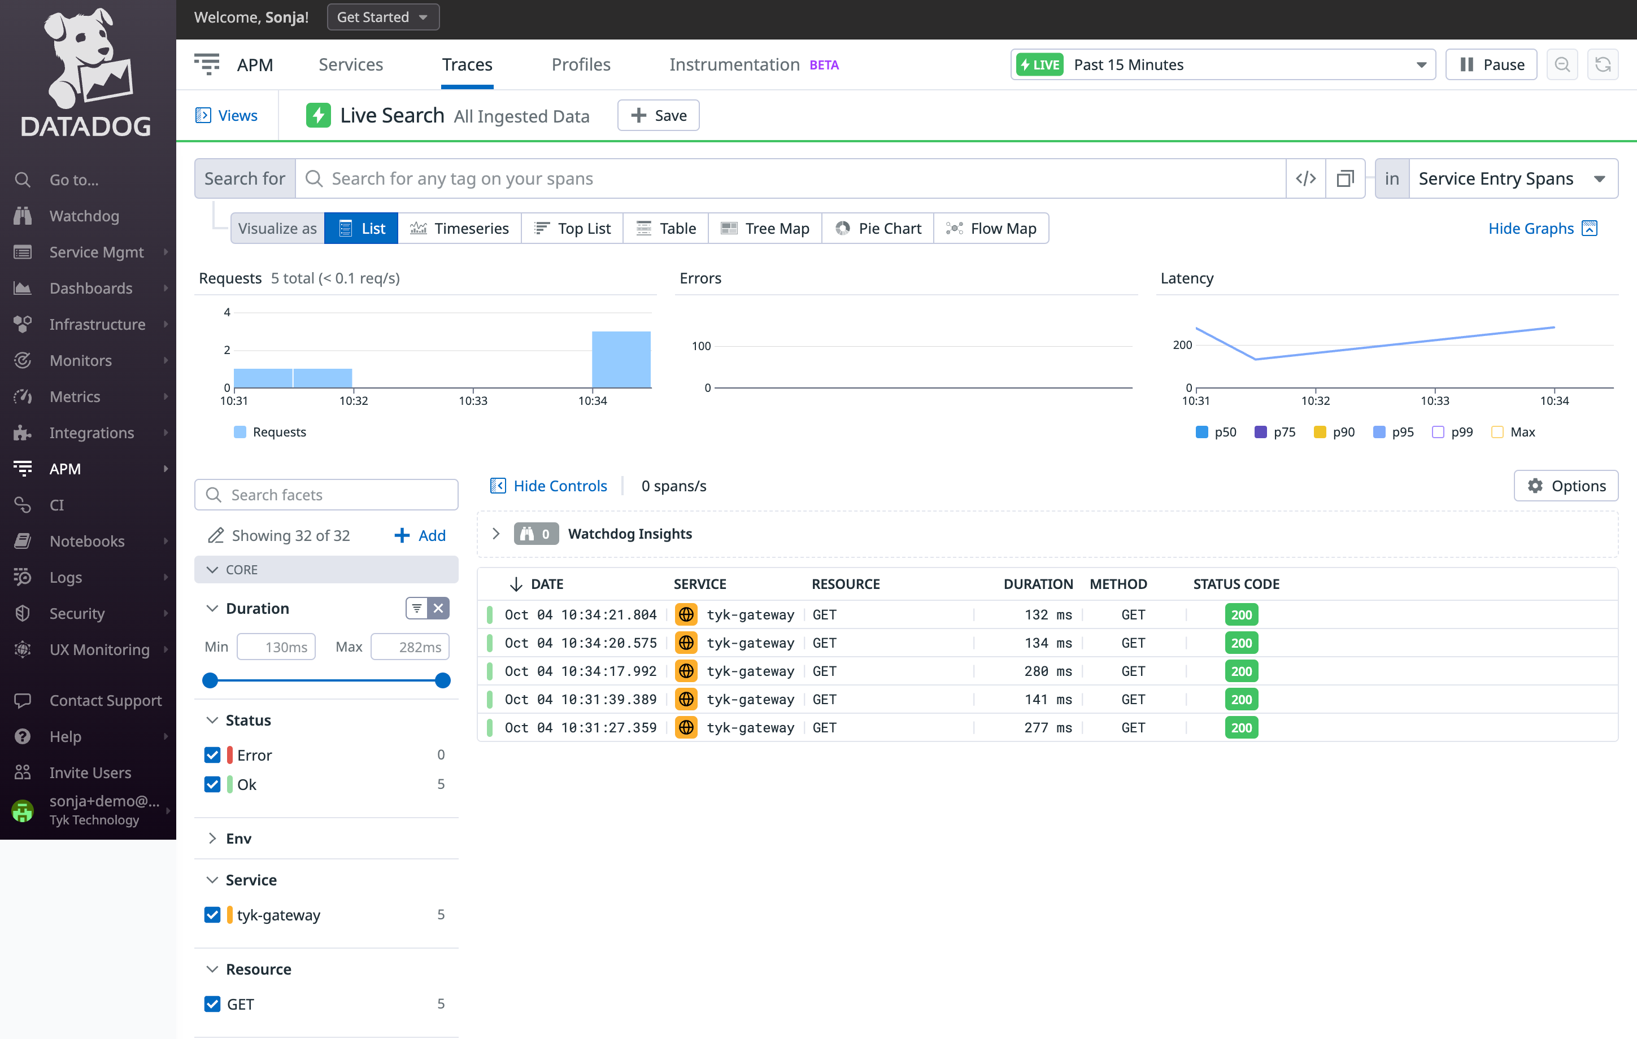Open the Security section in sidebar

click(x=77, y=613)
